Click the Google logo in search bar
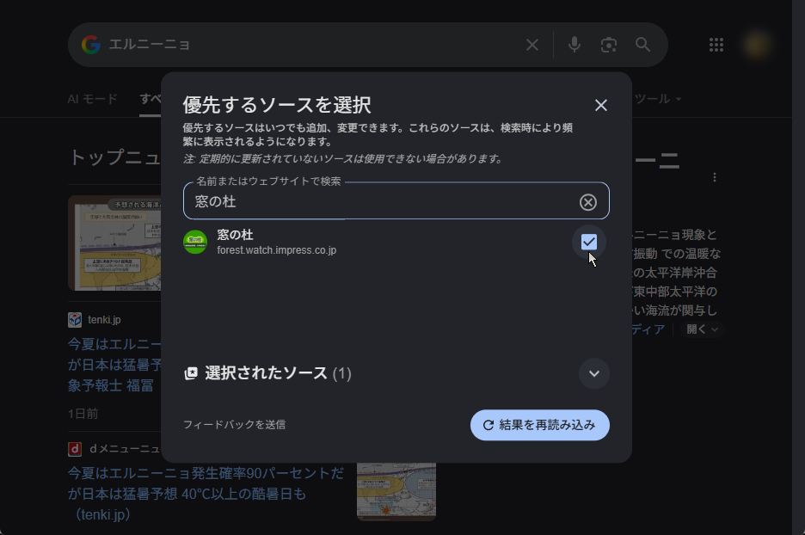Image resolution: width=805 pixels, height=535 pixels. 91,45
